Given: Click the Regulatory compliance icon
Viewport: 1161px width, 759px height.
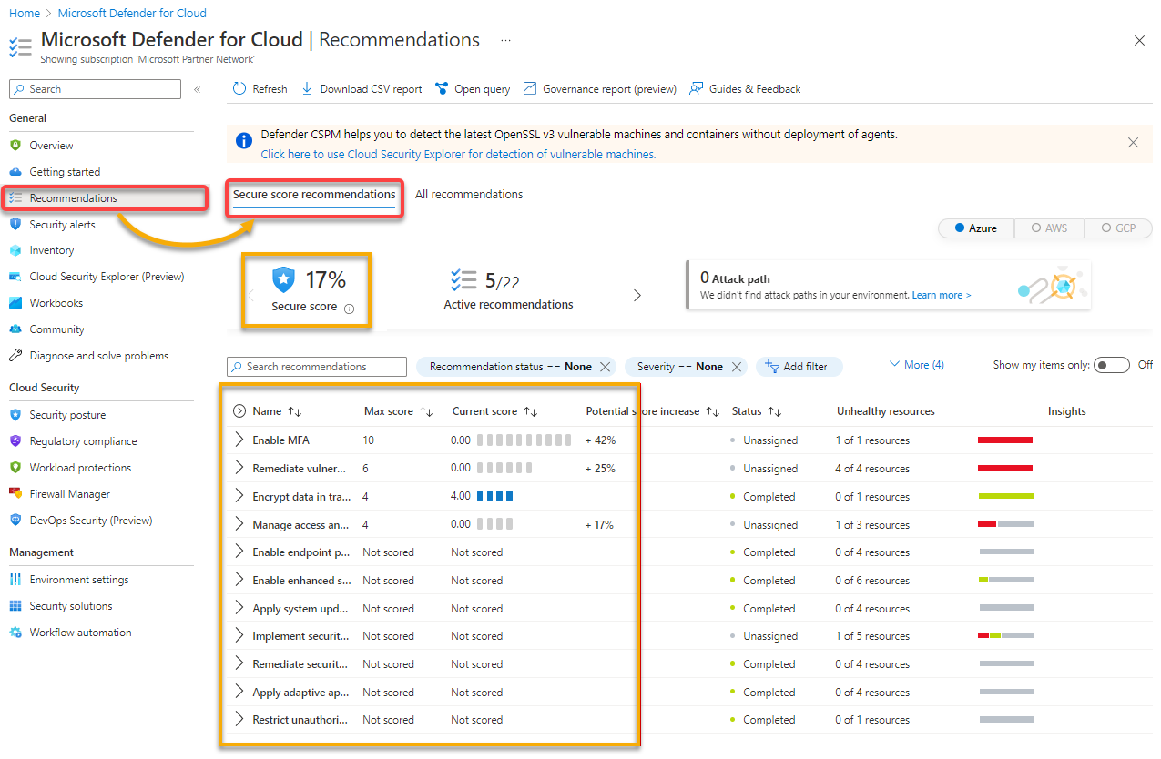Looking at the screenshot, I should pos(15,441).
